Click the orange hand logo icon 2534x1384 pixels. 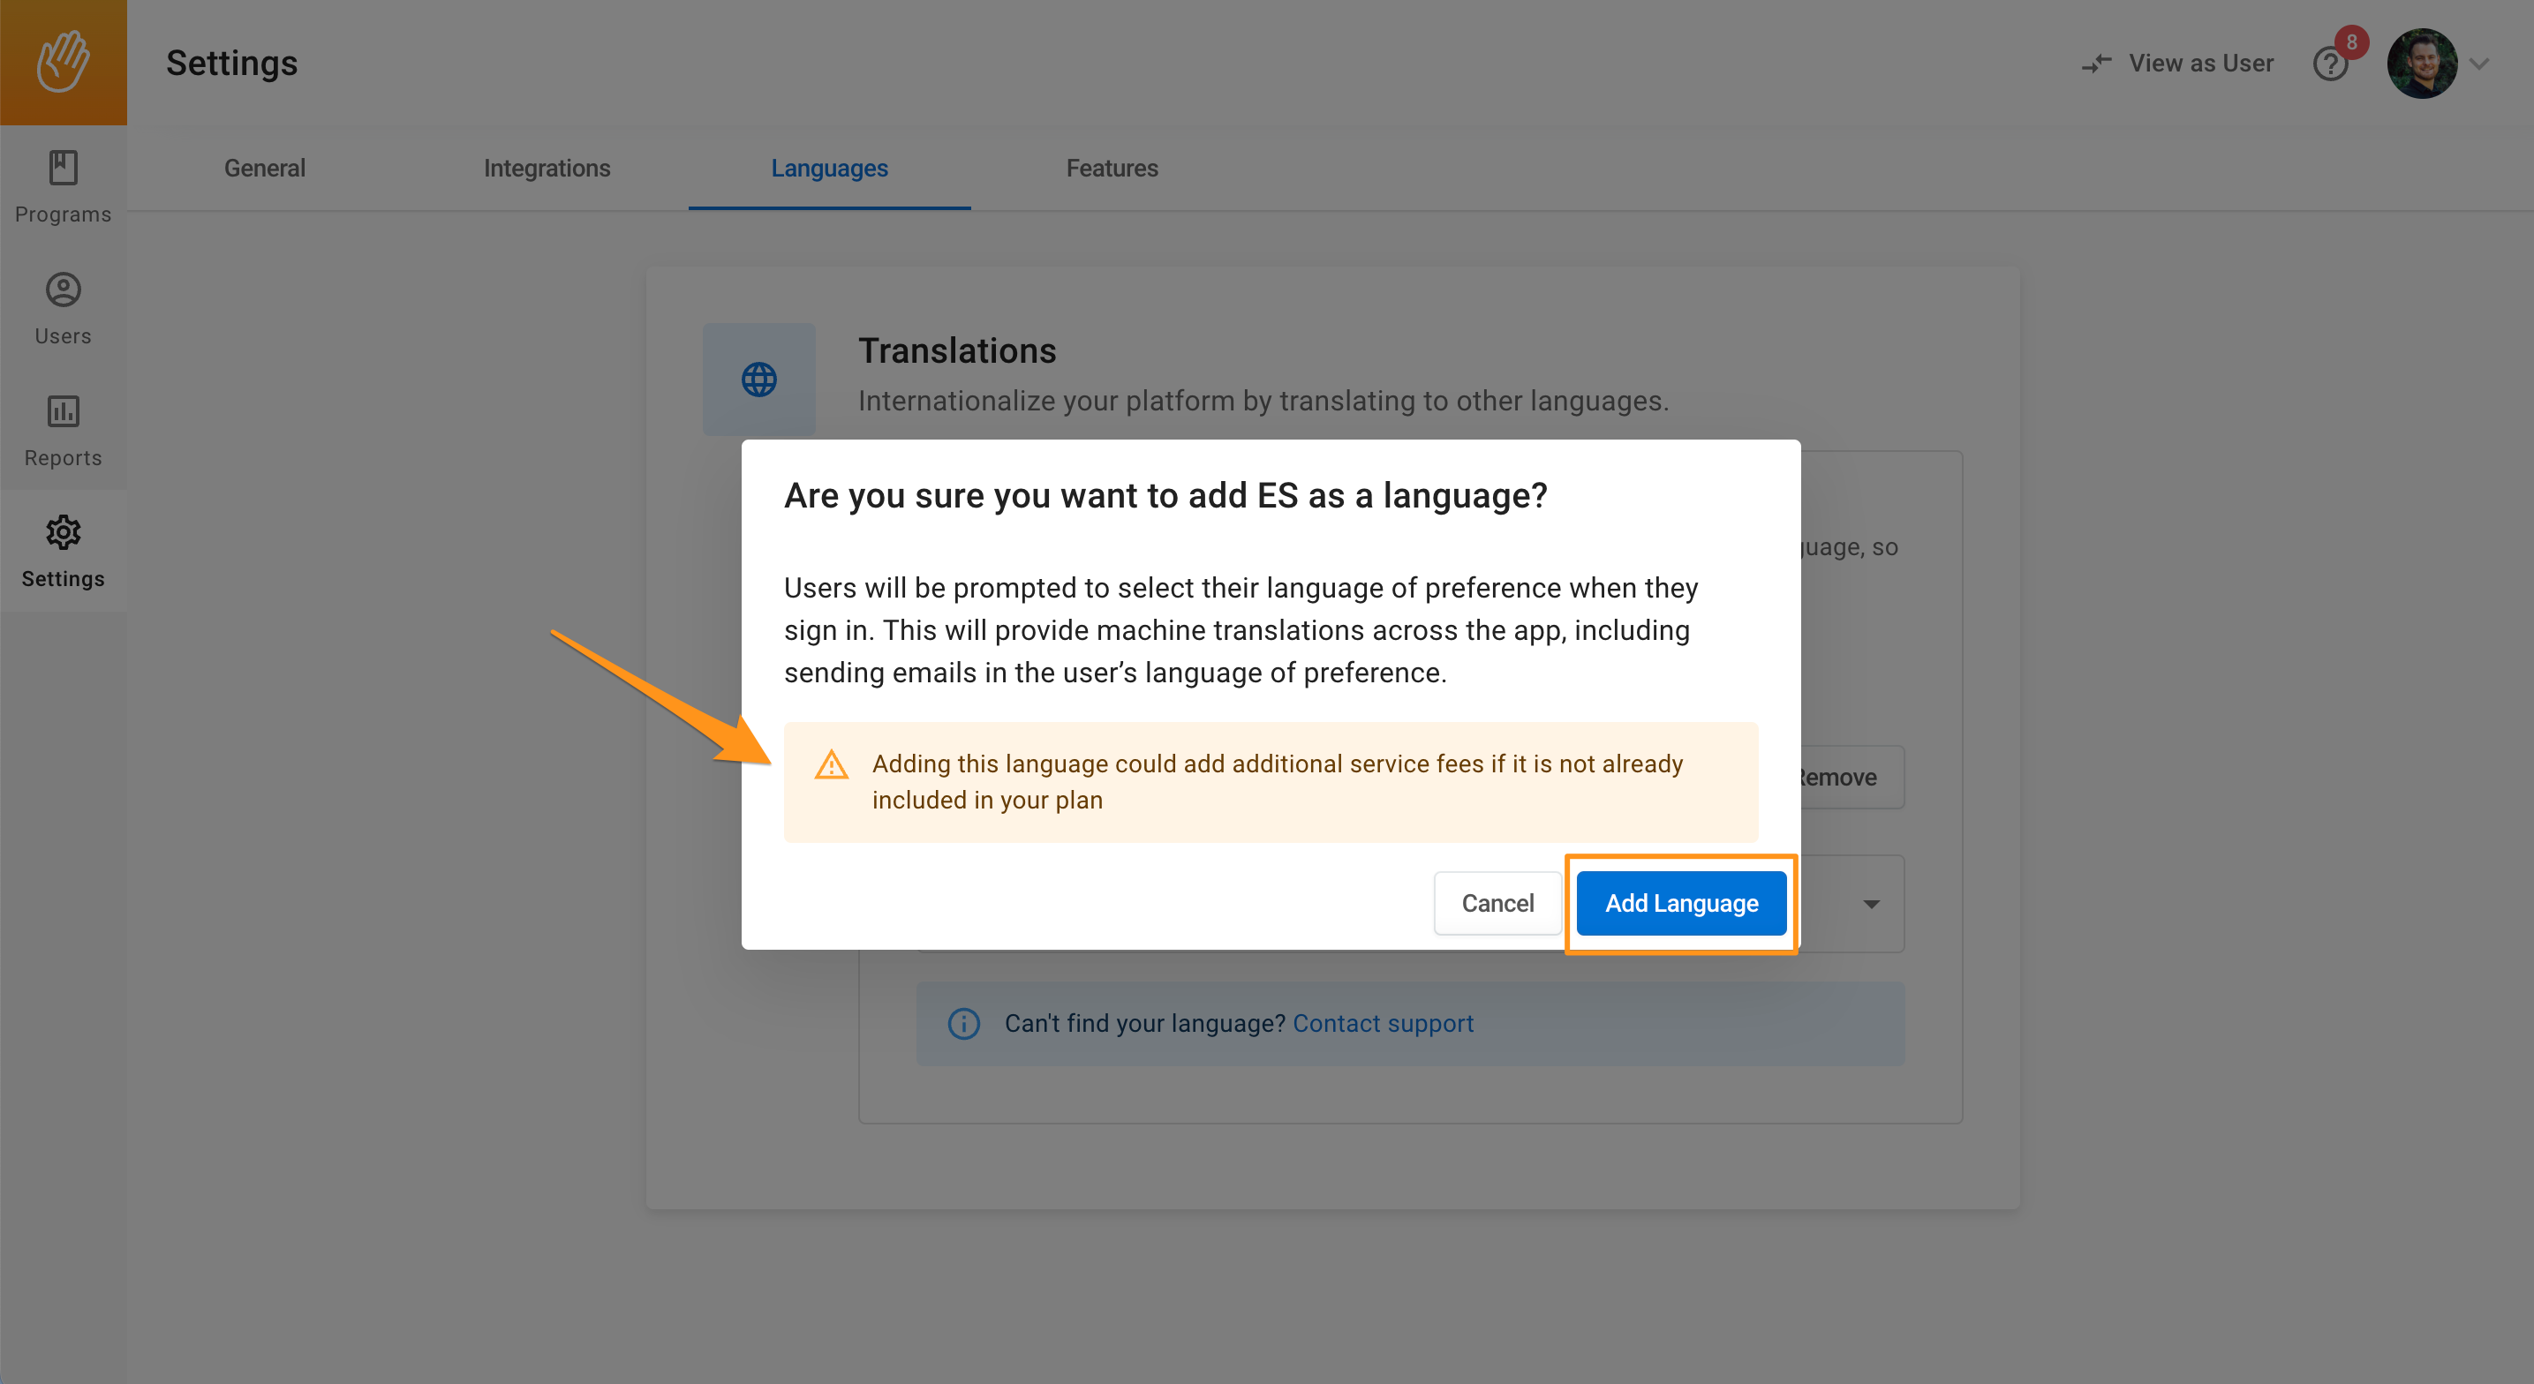pyautogui.click(x=63, y=62)
